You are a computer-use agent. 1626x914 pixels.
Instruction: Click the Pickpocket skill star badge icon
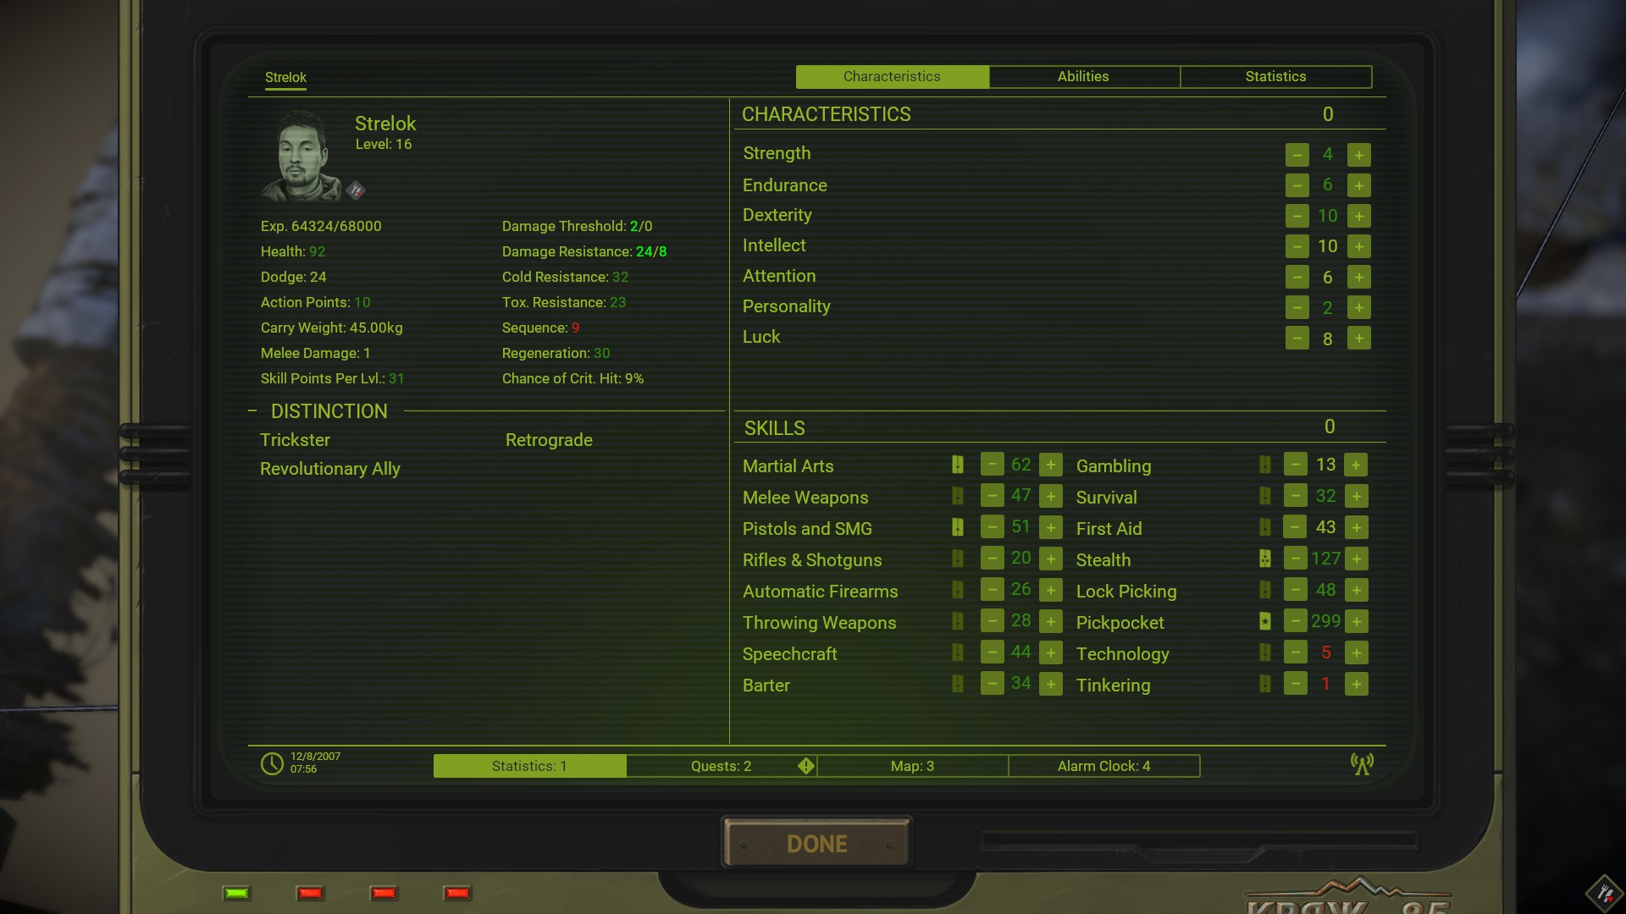click(1264, 621)
